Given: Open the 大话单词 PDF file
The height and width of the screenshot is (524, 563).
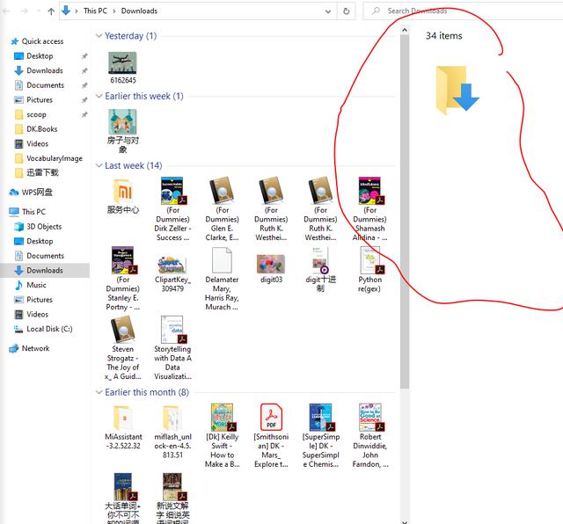Looking at the screenshot, I should [123, 498].
